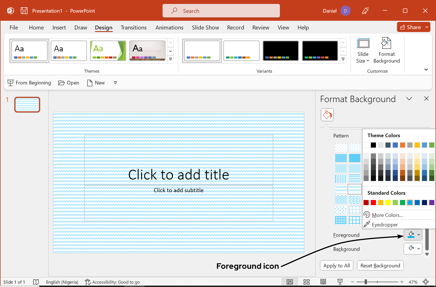This screenshot has width=436, height=287.
Task: Select the wavy lines pattern
Action: pyautogui.click(x=341, y=199)
